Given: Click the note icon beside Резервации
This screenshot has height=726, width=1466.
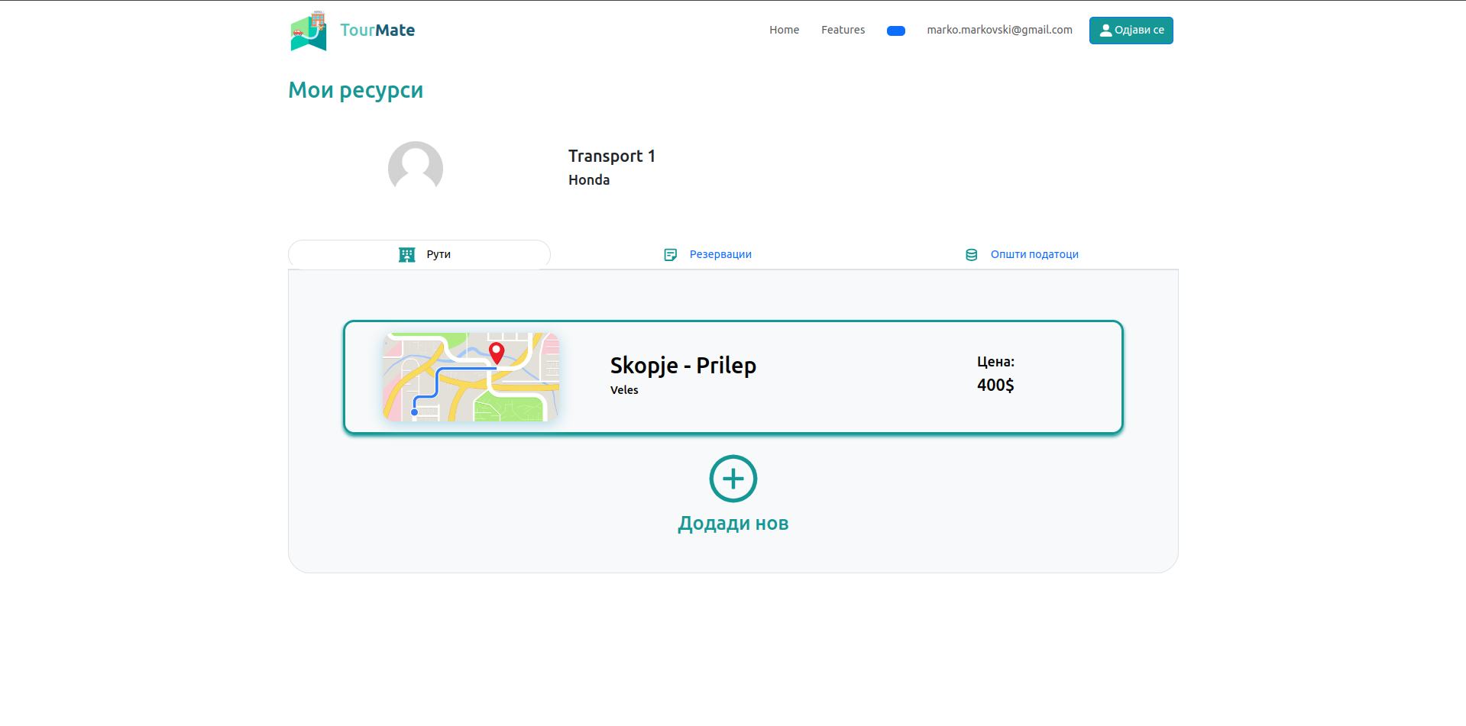Looking at the screenshot, I should pos(671,254).
